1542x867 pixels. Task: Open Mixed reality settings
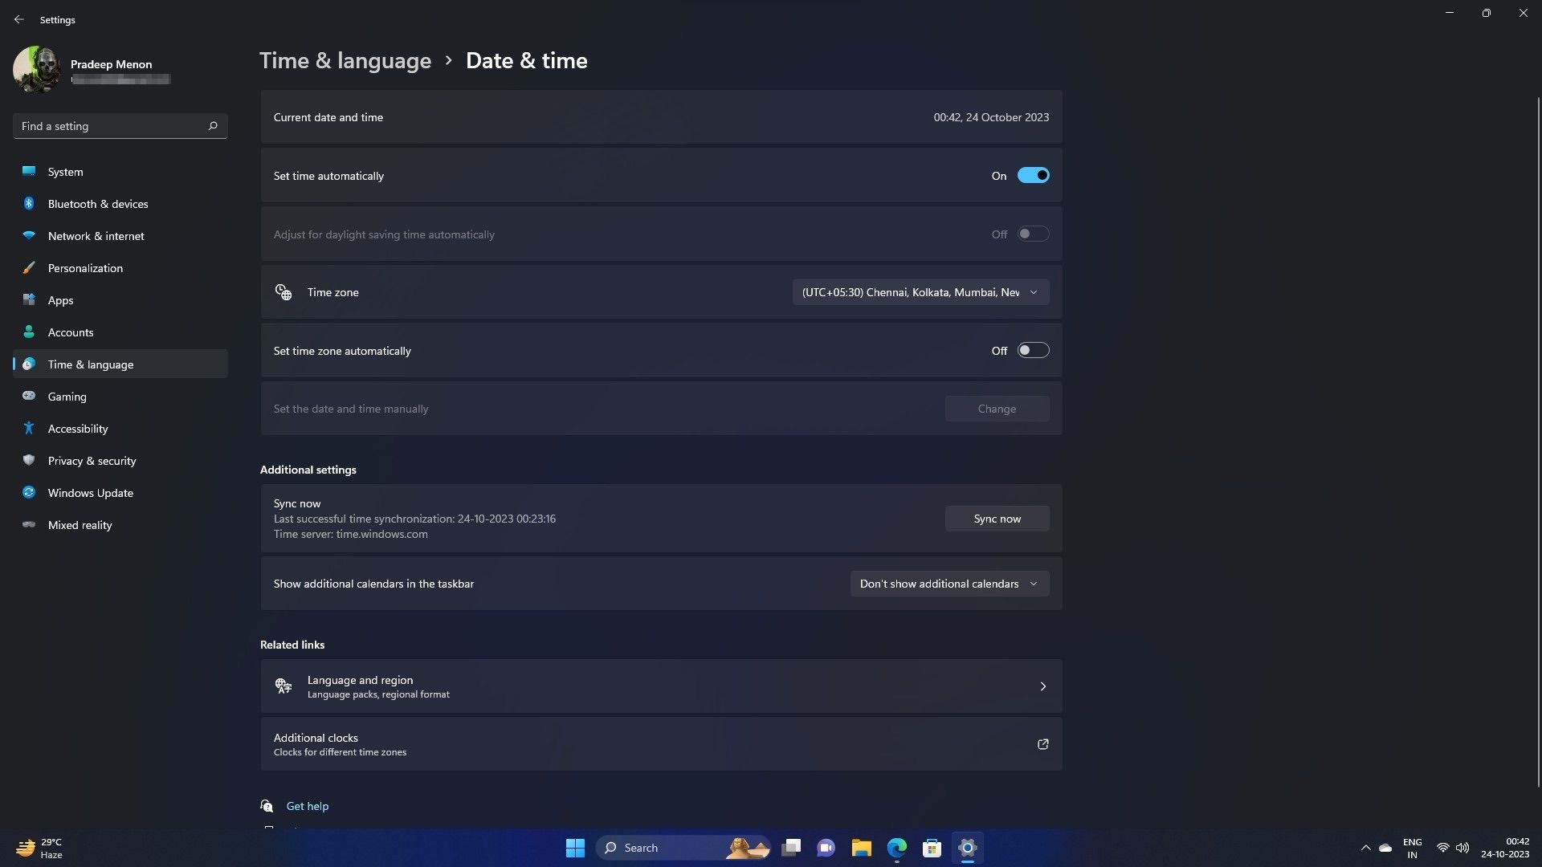79,524
